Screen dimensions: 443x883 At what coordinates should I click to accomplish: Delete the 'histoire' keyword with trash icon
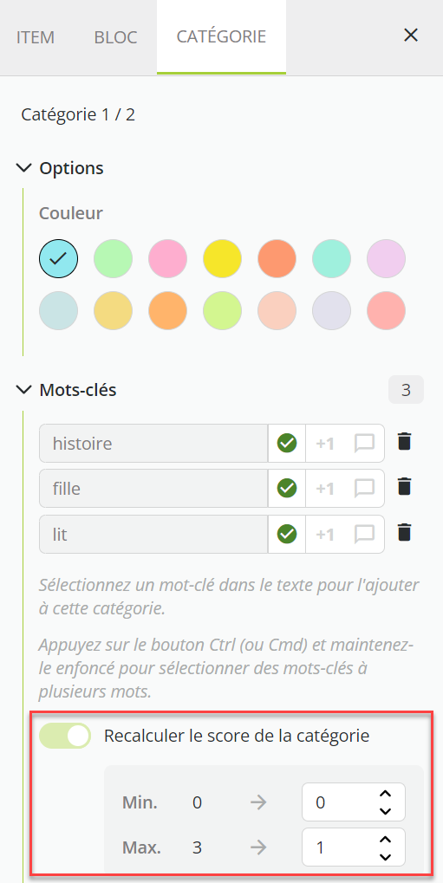coord(403,442)
